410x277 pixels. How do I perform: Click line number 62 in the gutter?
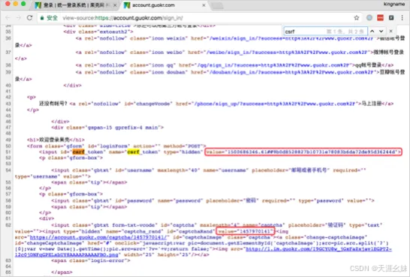8,225
